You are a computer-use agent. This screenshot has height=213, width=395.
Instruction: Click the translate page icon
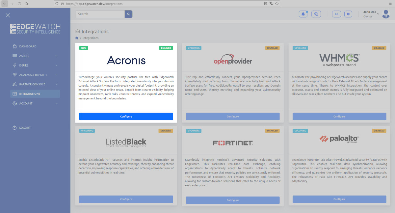[271, 4]
